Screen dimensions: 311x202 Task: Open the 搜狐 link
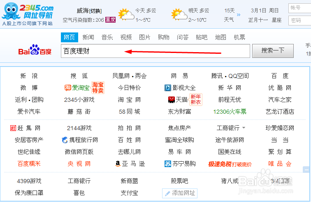(79, 76)
